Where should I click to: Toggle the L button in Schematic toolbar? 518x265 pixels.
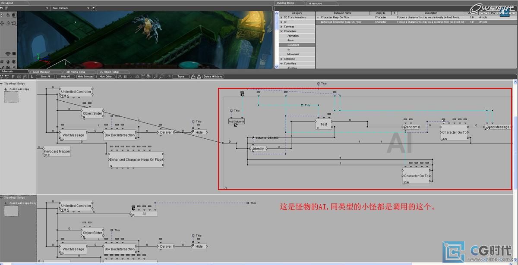tap(32, 77)
